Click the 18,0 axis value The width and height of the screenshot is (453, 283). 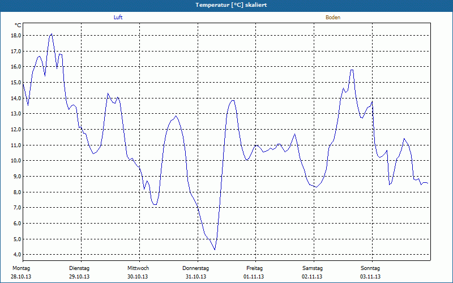tap(16, 36)
